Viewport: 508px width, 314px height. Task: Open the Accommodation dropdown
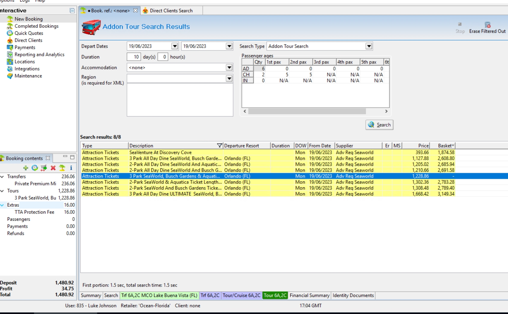pos(229,68)
